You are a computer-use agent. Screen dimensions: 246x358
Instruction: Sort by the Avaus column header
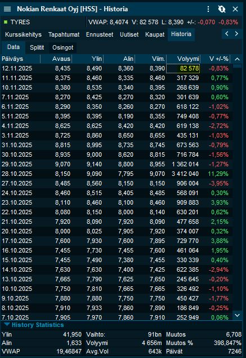pos(56,59)
